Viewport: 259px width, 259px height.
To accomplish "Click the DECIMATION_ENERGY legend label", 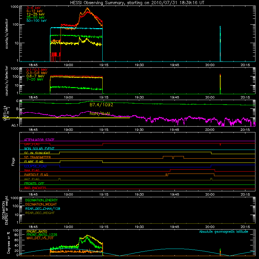I will [41, 200].
